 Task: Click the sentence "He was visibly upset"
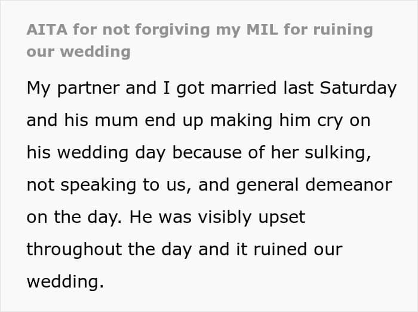point(217,217)
